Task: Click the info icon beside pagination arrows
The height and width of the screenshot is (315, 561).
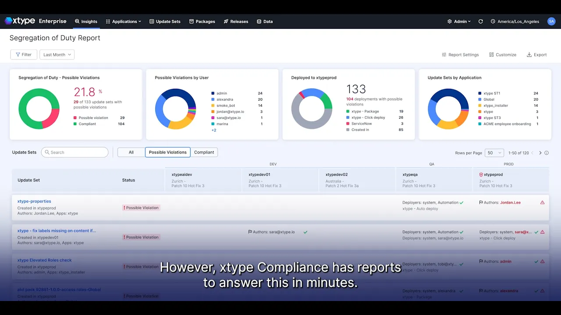Action: tap(547, 153)
